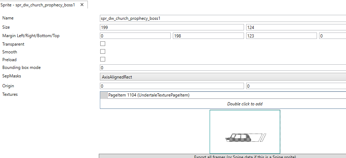Click the Export all frames button
Image resolution: width=346 pixels, height=158 pixels.
(x=222, y=156)
